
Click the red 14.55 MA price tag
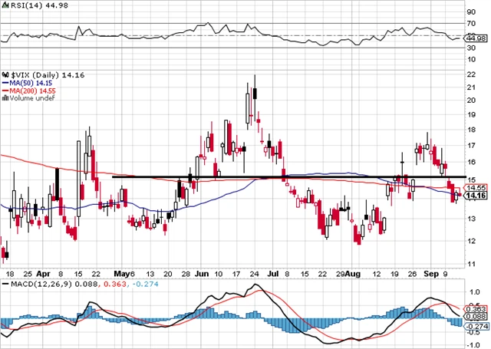(476, 187)
